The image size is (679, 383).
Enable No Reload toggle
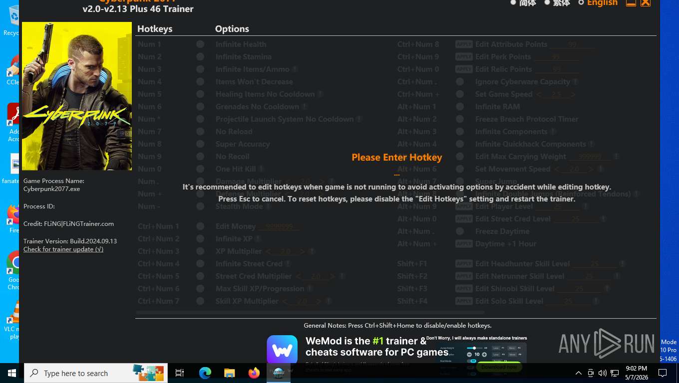pos(200,132)
